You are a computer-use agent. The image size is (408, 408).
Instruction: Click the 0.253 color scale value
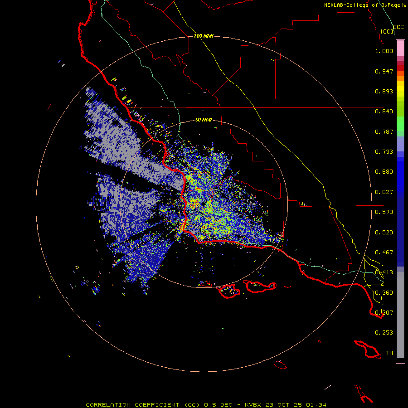(x=384, y=333)
